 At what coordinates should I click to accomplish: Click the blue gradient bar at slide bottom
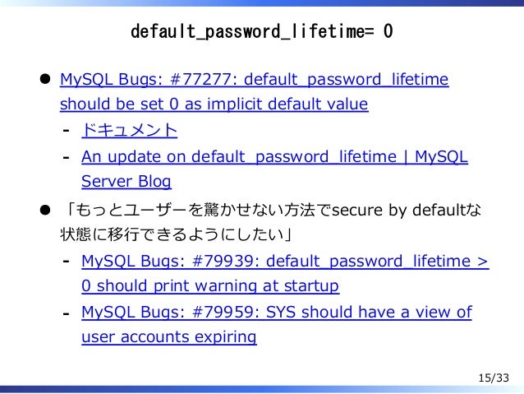pyautogui.click(x=262, y=389)
